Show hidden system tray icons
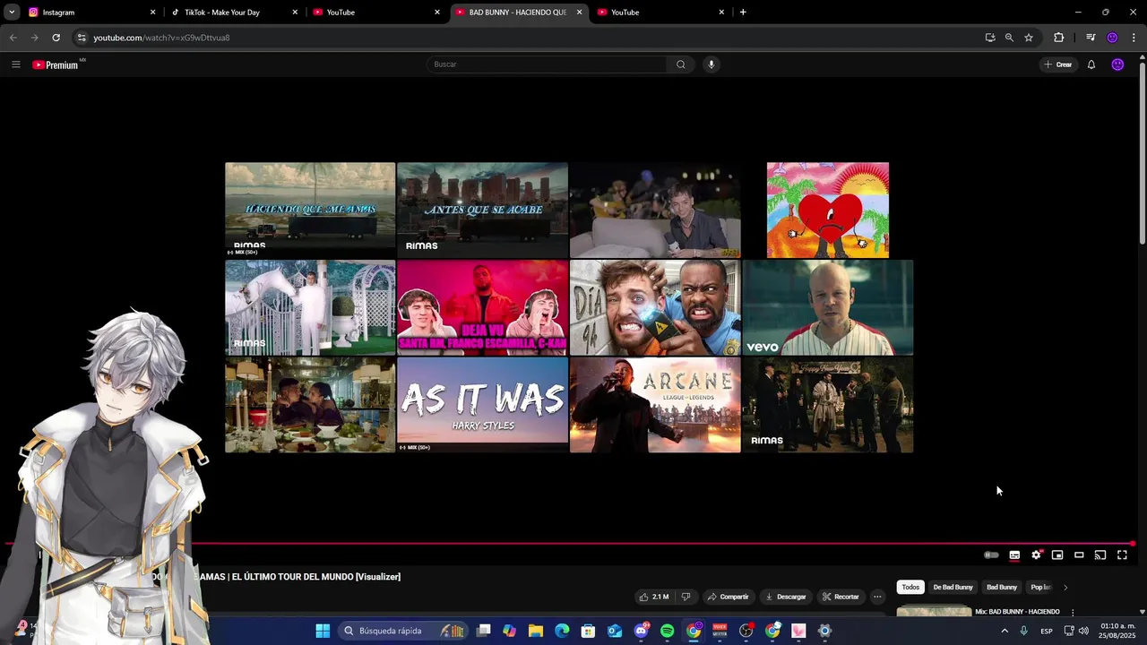 pos(1004,631)
